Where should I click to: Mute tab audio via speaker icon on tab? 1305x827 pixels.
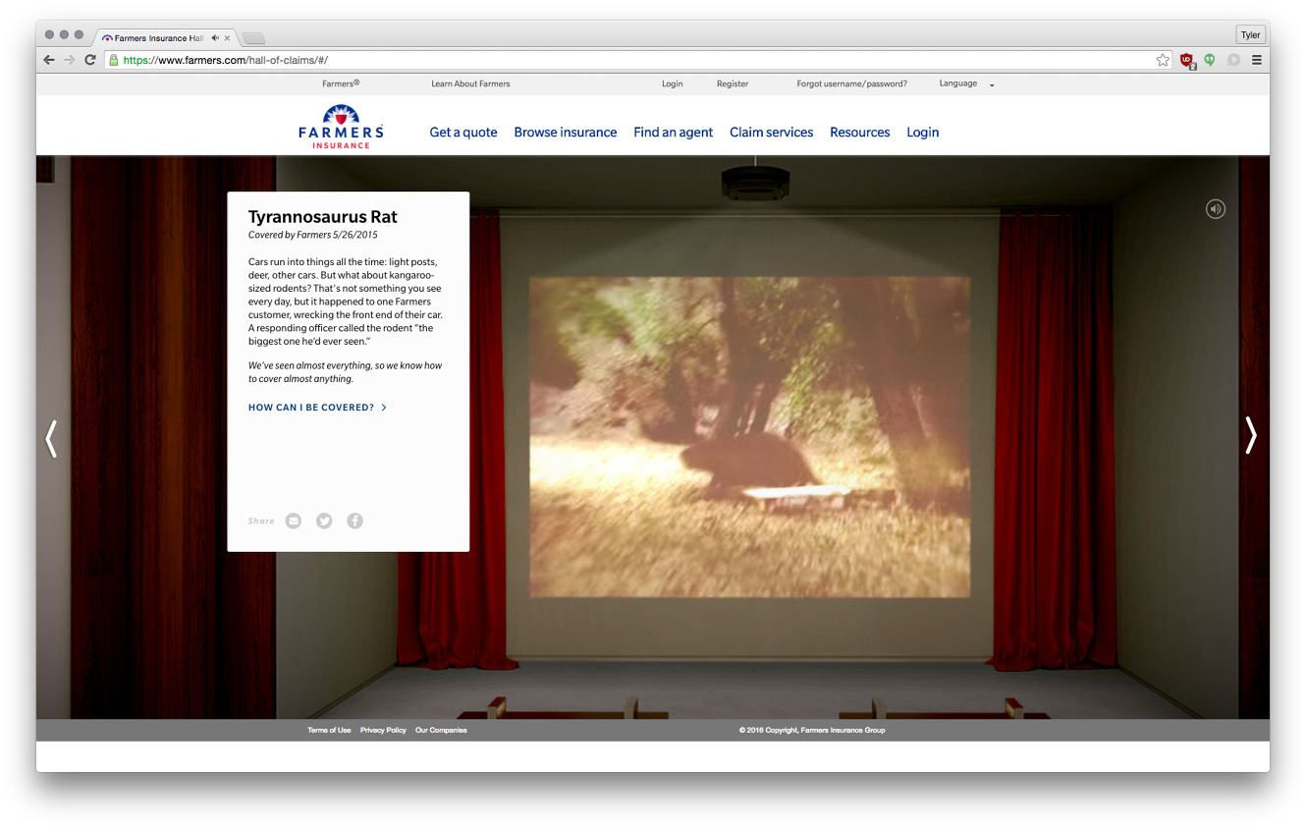215,38
